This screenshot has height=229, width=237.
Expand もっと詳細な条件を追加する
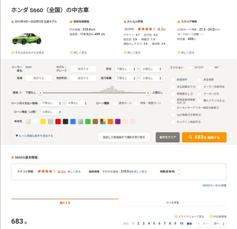point(34,136)
